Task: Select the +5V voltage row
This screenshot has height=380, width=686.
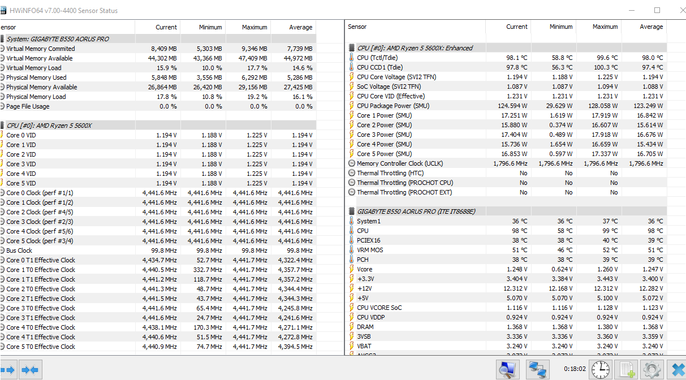Action: [506, 298]
